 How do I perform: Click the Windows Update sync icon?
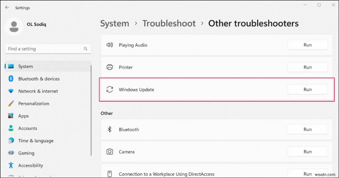pyautogui.click(x=110, y=89)
